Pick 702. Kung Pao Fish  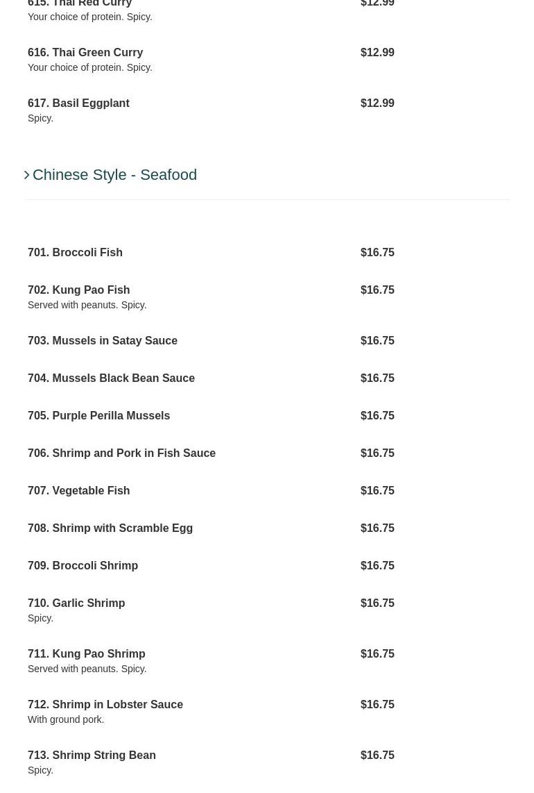click(78, 290)
